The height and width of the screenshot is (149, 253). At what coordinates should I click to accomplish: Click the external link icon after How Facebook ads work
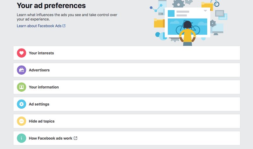[x=75, y=138]
